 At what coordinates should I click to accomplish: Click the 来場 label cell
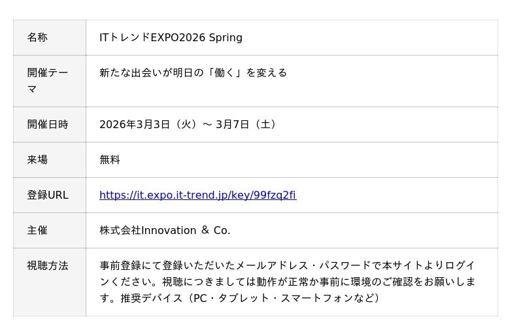(x=37, y=160)
